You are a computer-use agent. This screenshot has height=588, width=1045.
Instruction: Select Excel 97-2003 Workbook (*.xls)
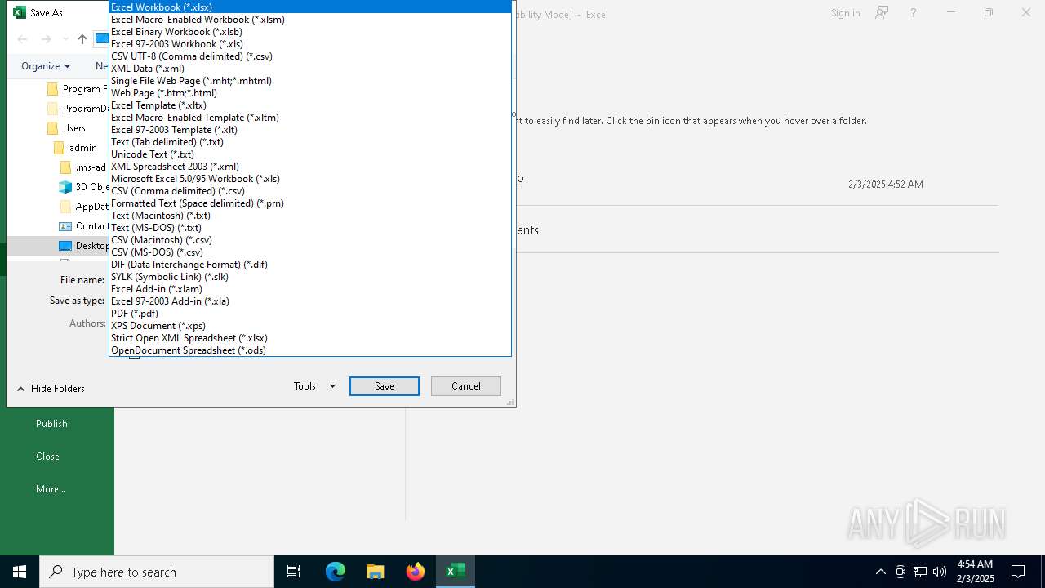[x=310, y=44]
